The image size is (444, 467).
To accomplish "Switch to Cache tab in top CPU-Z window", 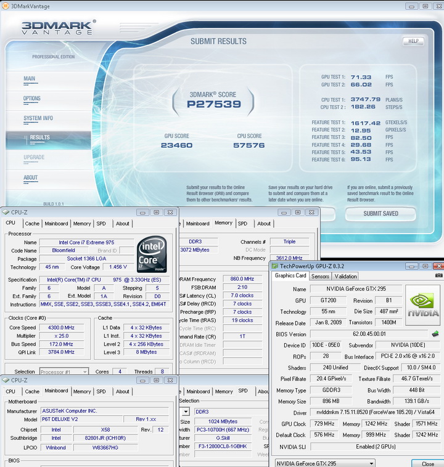I will click(x=32, y=224).
